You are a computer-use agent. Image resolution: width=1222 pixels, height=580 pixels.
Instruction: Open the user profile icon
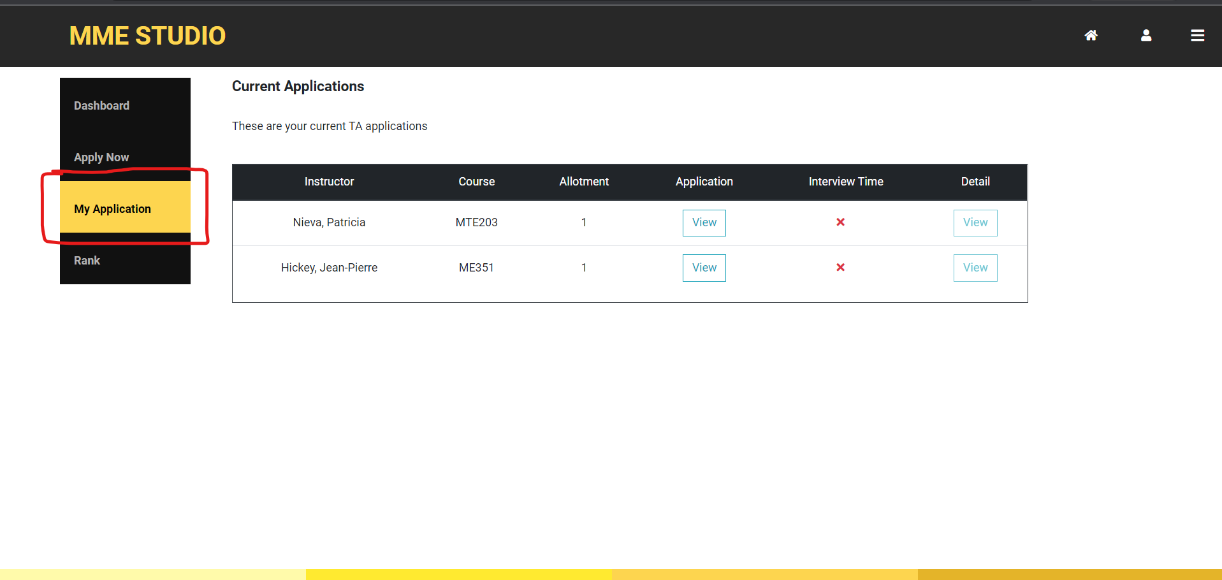(x=1146, y=36)
